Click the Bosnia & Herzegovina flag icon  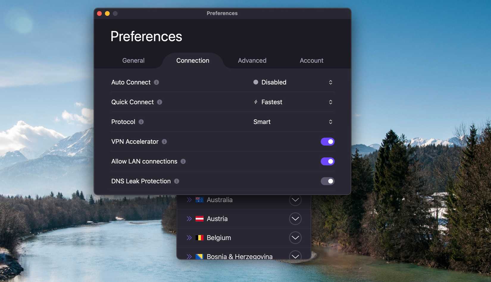pos(199,256)
